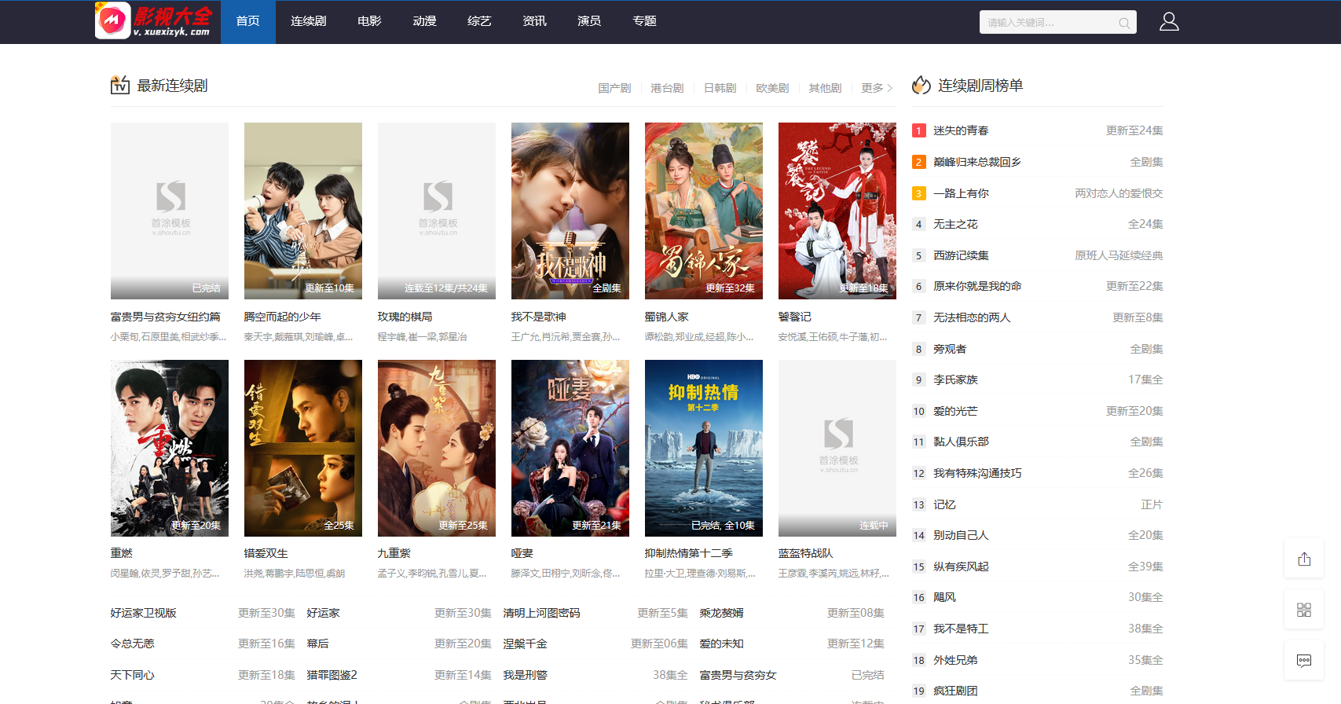Image resolution: width=1341 pixels, height=704 pixels.
Task: Open the 首页 navigation tab
Action: tap(248, 22)
